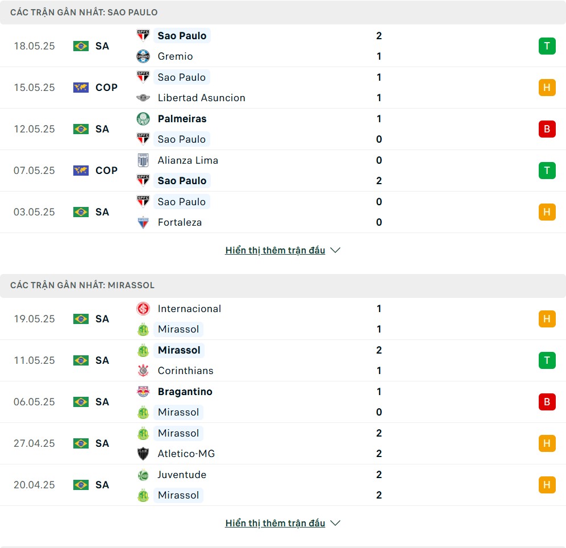Open 'Hiển thị thêm trận đấu' under Mirassol

pos(275,523)
